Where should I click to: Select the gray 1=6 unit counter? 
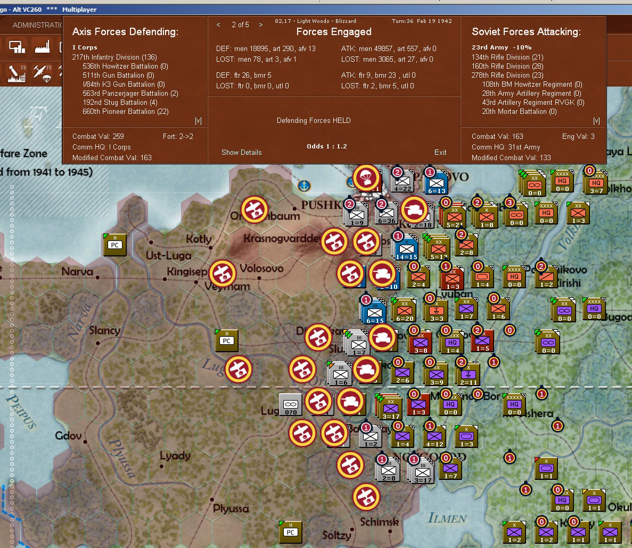pyautogui.click(x=341, y=375)
